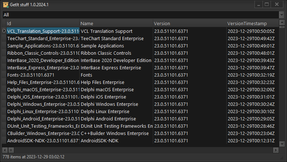Sort by the Version column header
Image resolution: width=287 pixels, height=162 pixels.
[190, 23]
